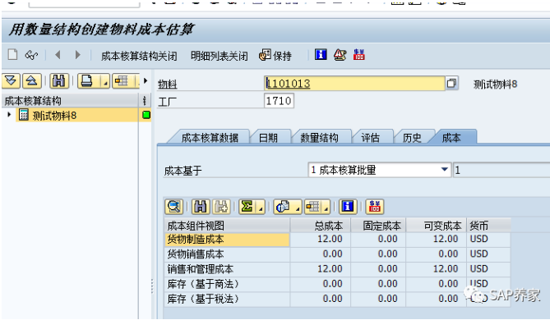550x320 pixels.
Task: Click the find binoculars icon in cost table toolbar
Action: click(x=201, y=207)
